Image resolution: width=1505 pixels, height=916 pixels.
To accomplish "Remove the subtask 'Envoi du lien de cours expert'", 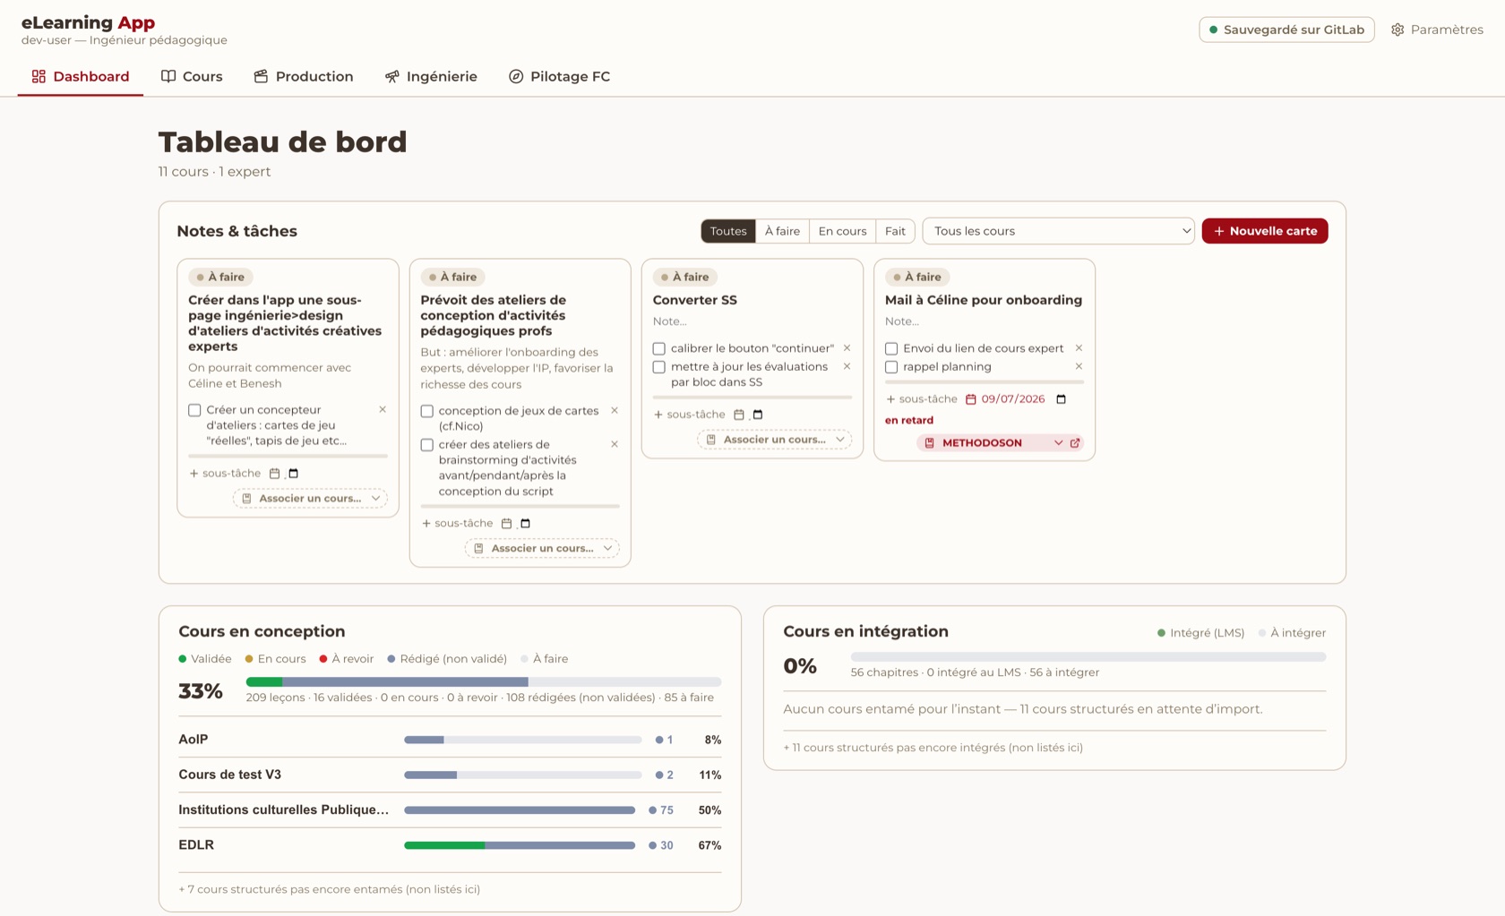I will 1079,348.
